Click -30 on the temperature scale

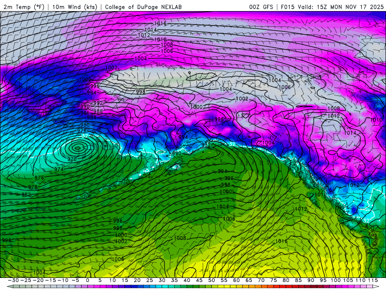tap(14, 280)
